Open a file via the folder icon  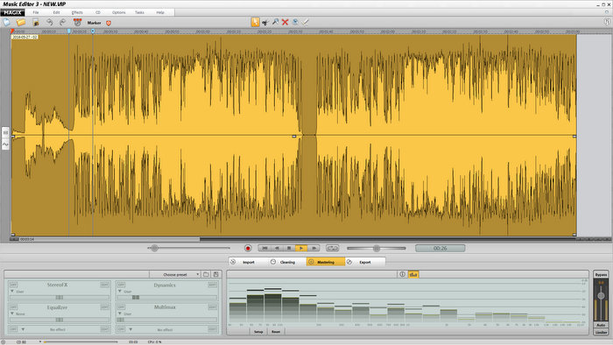click(x=21, y=22)
